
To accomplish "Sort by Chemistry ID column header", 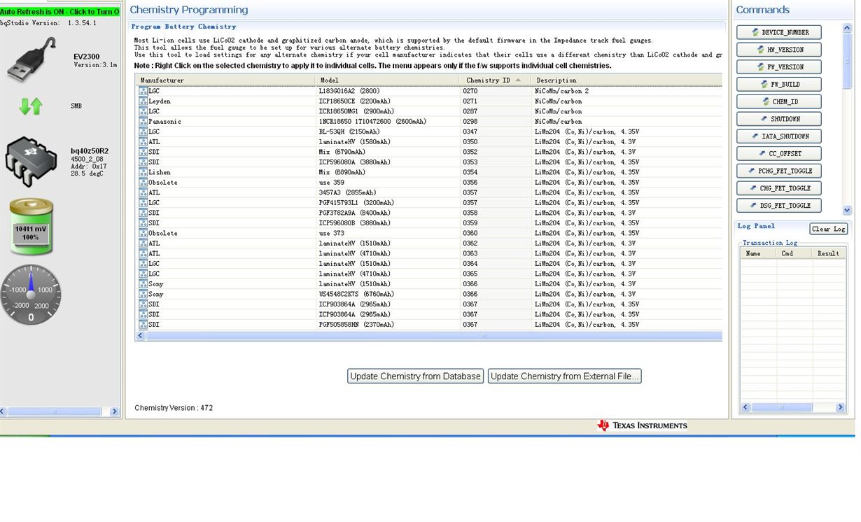I will coord(494,80).
